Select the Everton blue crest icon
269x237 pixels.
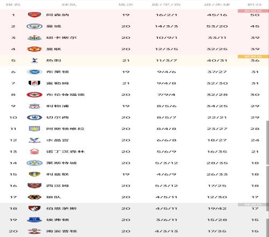click(34, 220)
